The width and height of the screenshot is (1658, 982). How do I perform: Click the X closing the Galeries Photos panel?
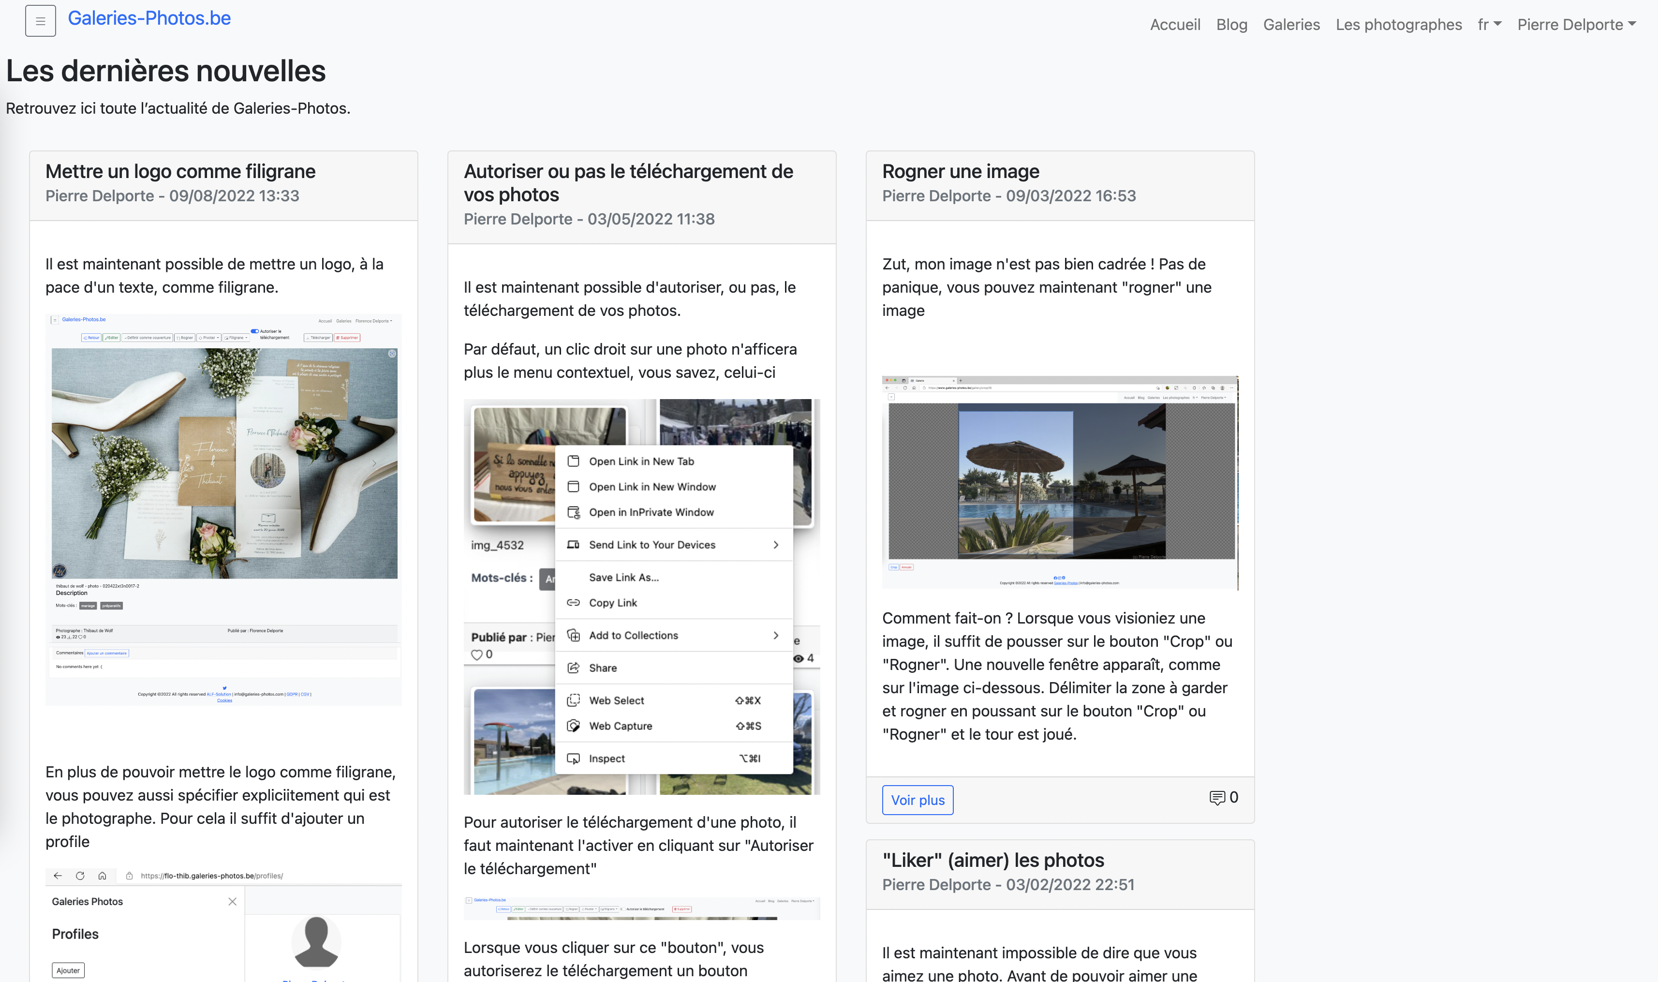pyautogui.click(x=232, y=901)
